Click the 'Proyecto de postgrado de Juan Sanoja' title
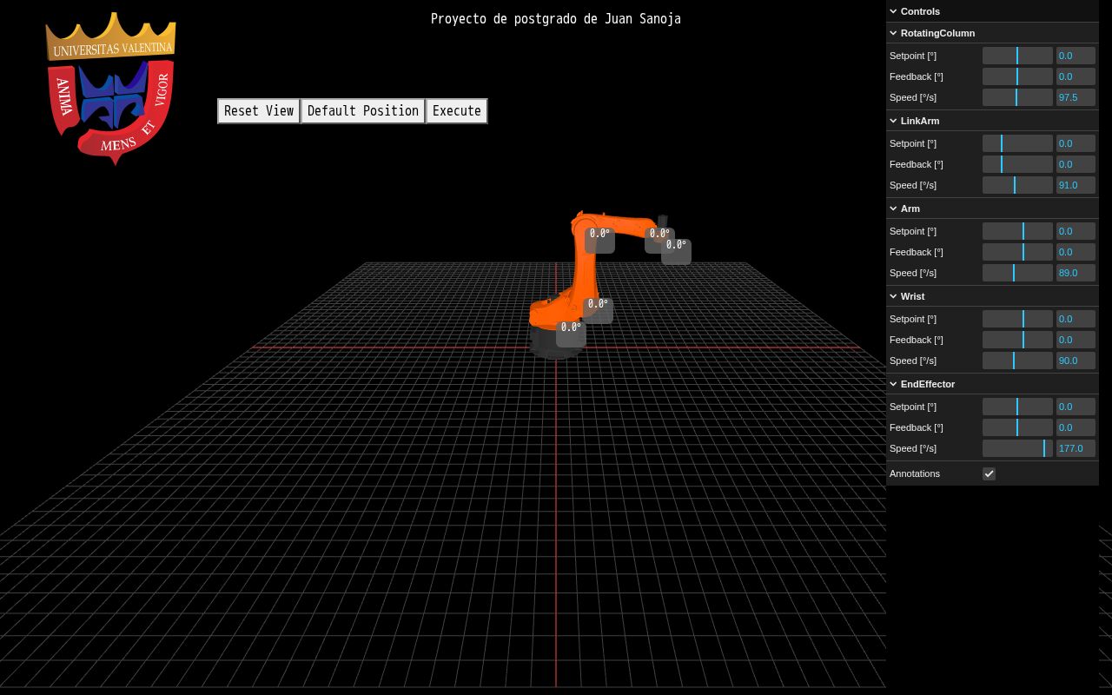Image resolution: width=1112 pixels, height=695 pixels. tap(556, 19)
